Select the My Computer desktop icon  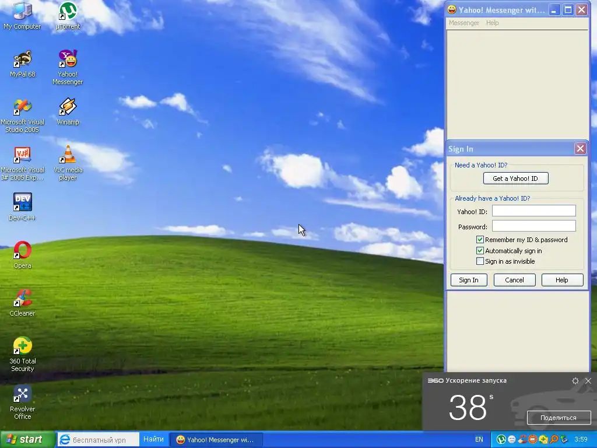[22, 15]
